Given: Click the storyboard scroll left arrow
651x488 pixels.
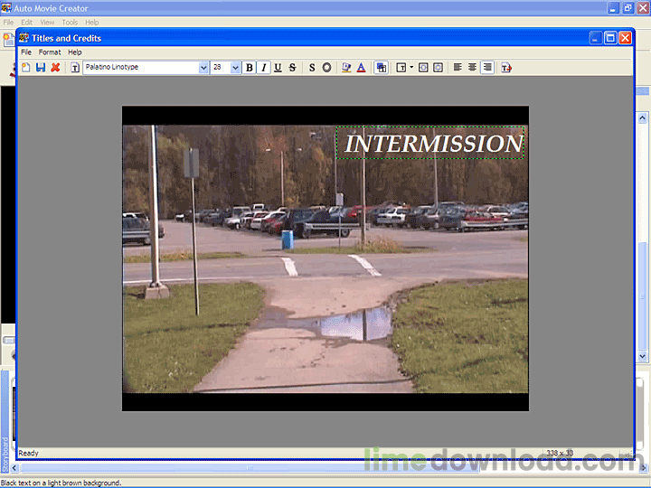Looking at the screenshot, I should 14,468.
